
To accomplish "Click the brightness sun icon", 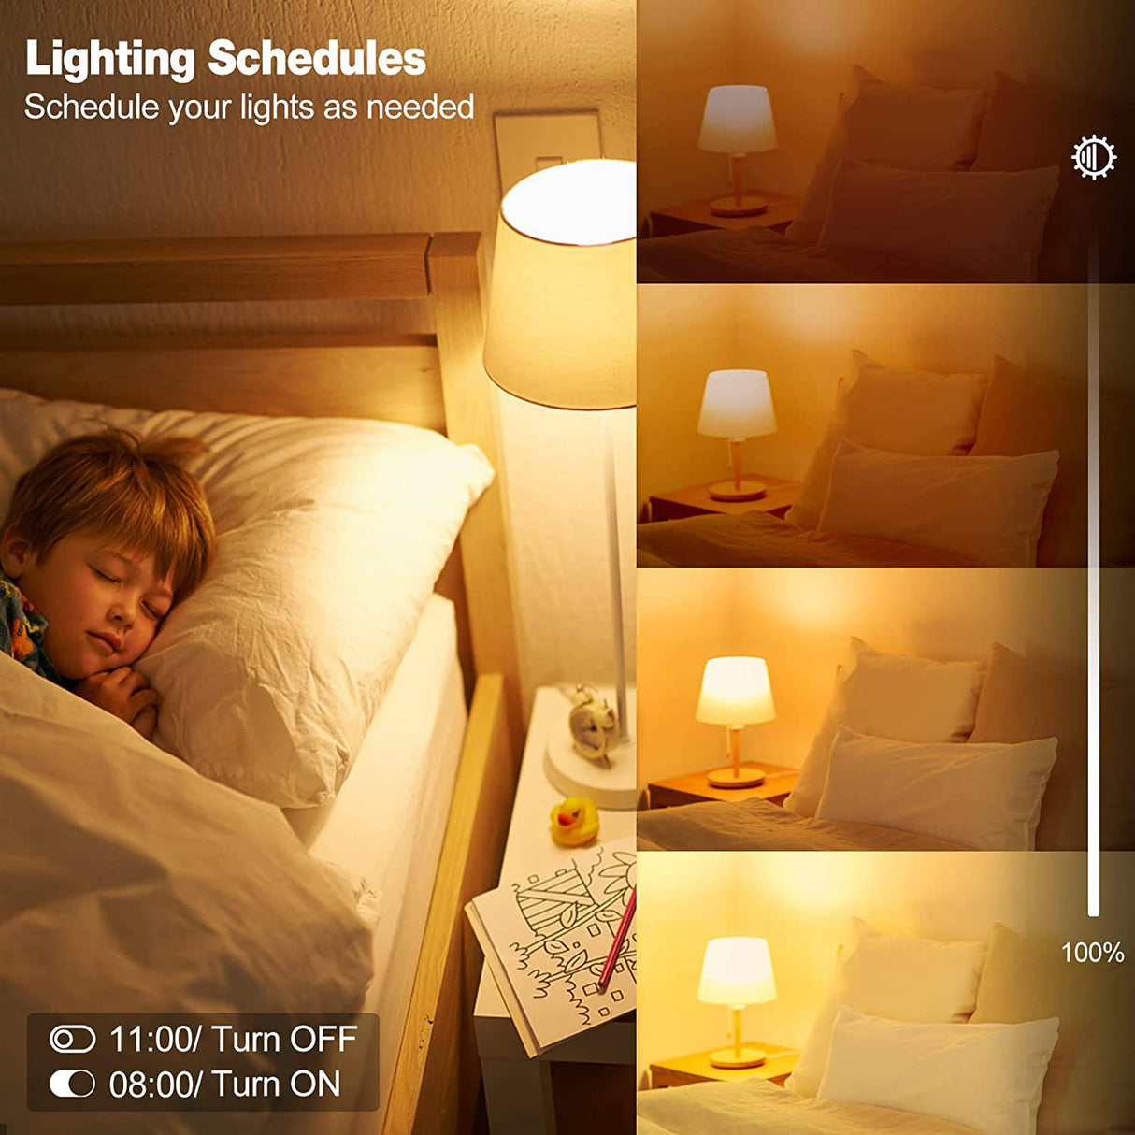I will 1093,157.
